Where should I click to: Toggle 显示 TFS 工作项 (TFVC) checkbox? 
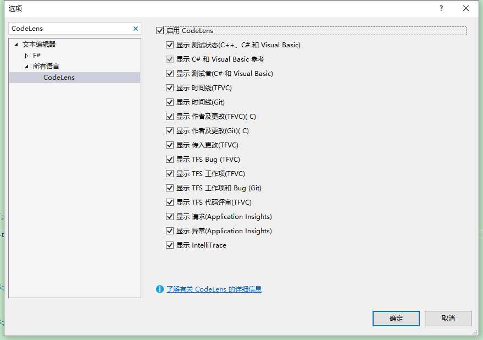170,174
